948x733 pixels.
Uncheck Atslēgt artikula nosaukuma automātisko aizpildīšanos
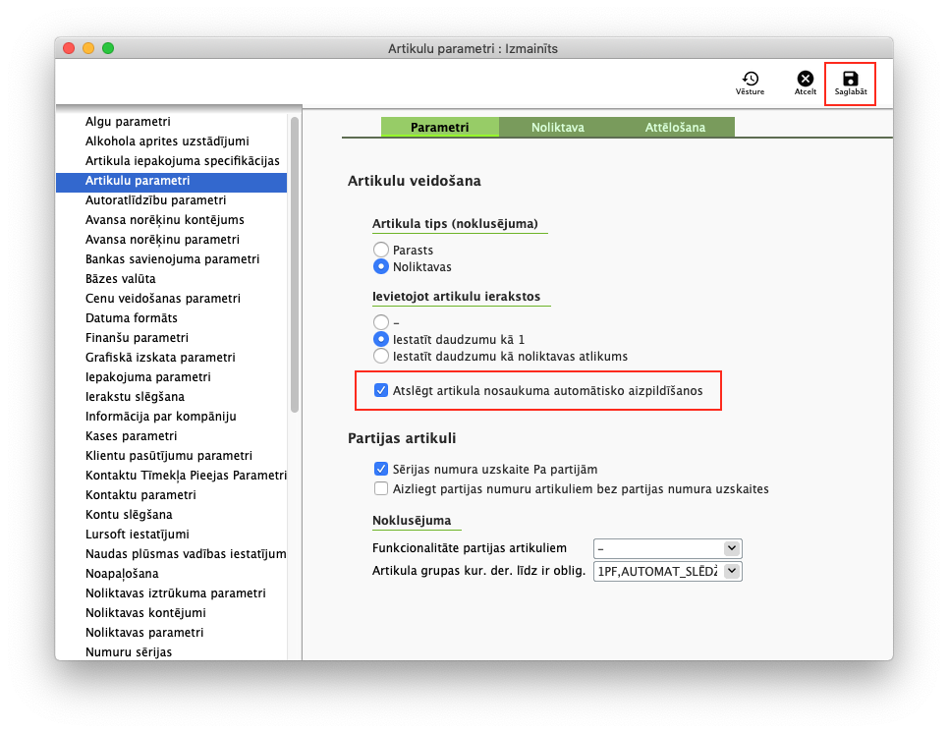coord(381,390)
